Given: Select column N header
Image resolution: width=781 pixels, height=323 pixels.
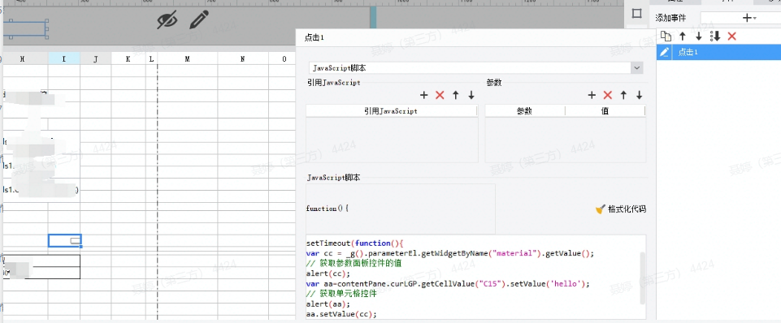Looking at the screenshot, I should [x=242, y=58].
